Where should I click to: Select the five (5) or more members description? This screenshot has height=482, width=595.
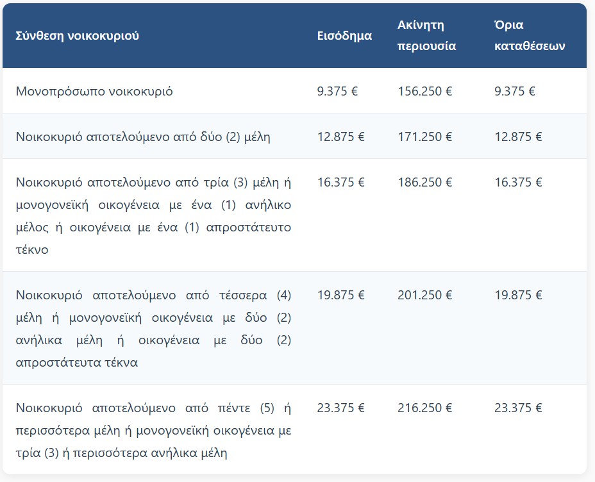click(x=153, y=430)
